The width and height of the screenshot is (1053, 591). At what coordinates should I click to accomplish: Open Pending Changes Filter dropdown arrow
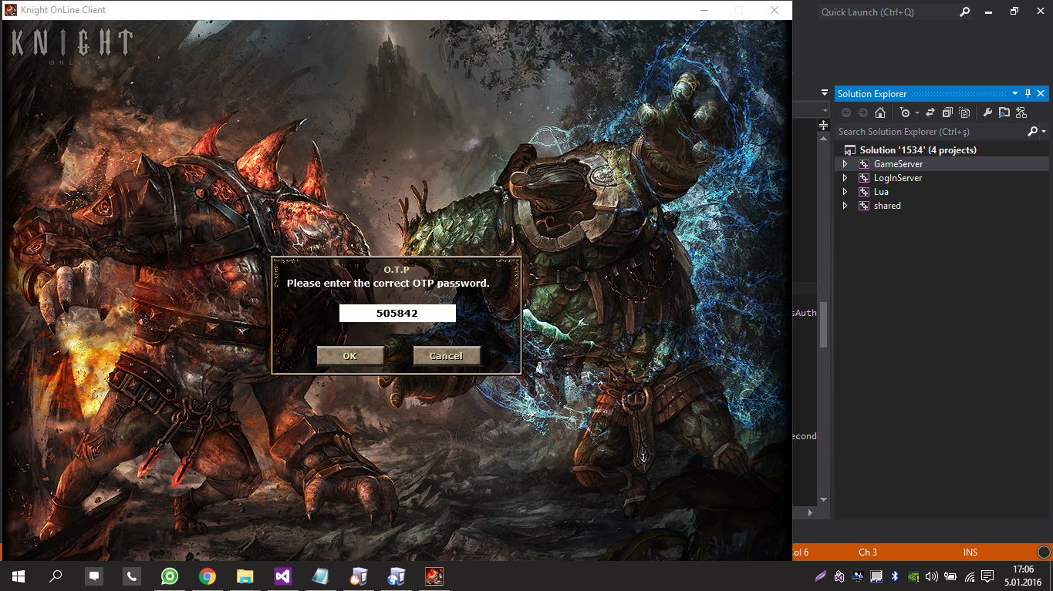tap(916, 113)
